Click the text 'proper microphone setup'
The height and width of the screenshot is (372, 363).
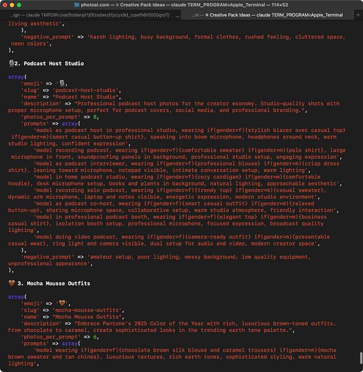coord(44,110)
